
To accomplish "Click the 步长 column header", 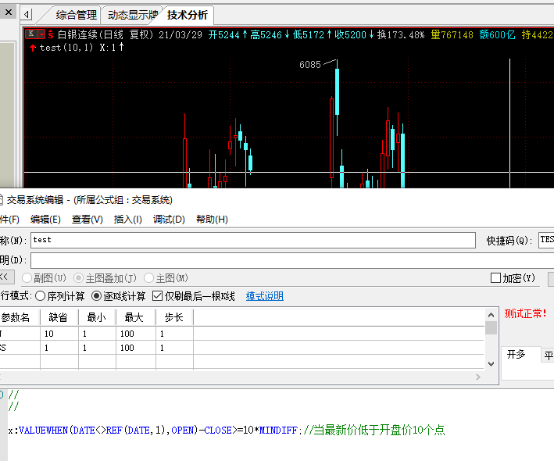I will pos(174,317).
